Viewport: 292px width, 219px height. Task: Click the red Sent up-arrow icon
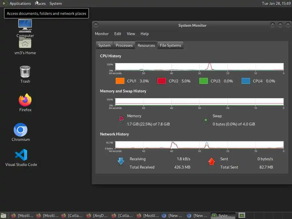[212, 161]
